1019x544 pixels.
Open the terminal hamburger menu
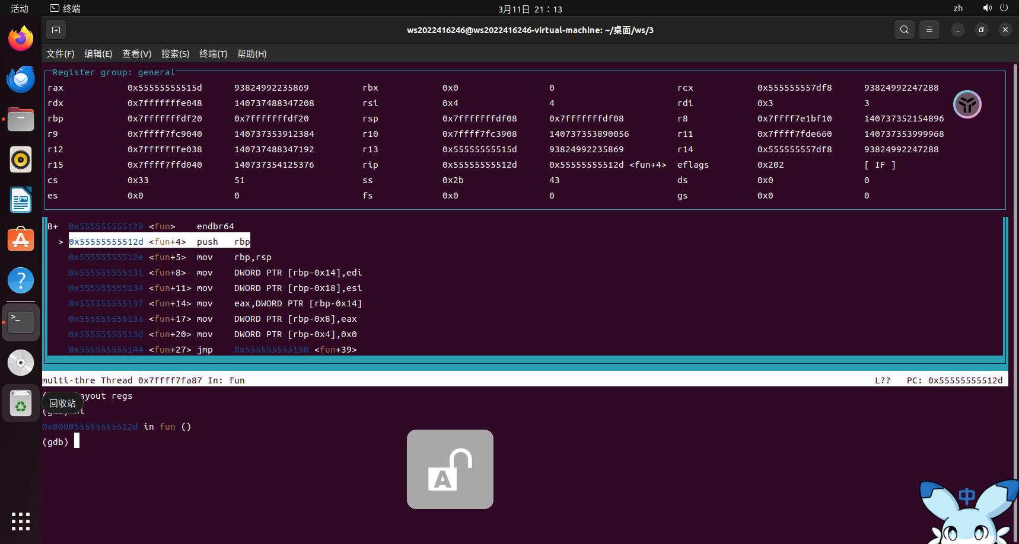(929, 30)
